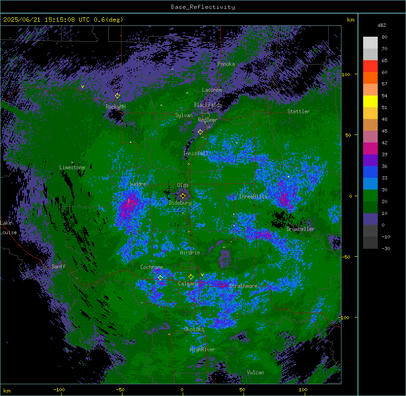Click the mauve 42-45 dBZ legend swatch
The width and height of the screenshot is (406, 396).
[370, 137]
